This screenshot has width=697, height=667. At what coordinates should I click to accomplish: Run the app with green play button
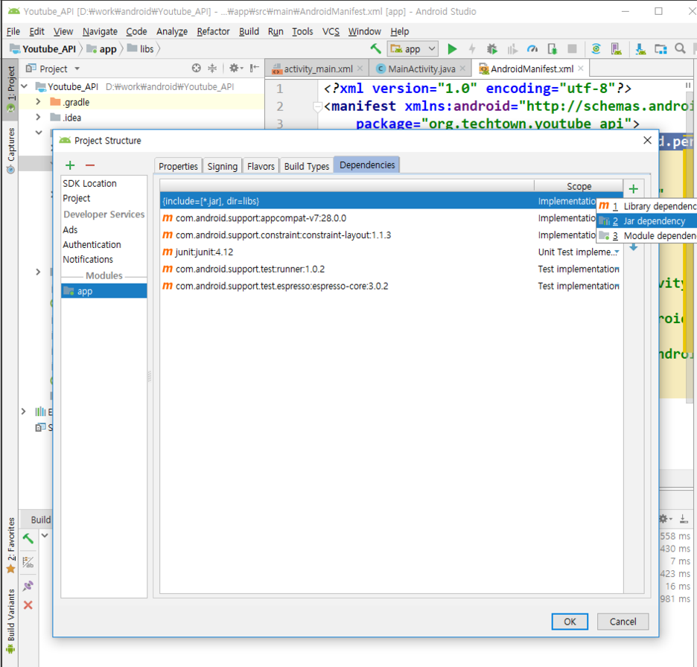452,49
